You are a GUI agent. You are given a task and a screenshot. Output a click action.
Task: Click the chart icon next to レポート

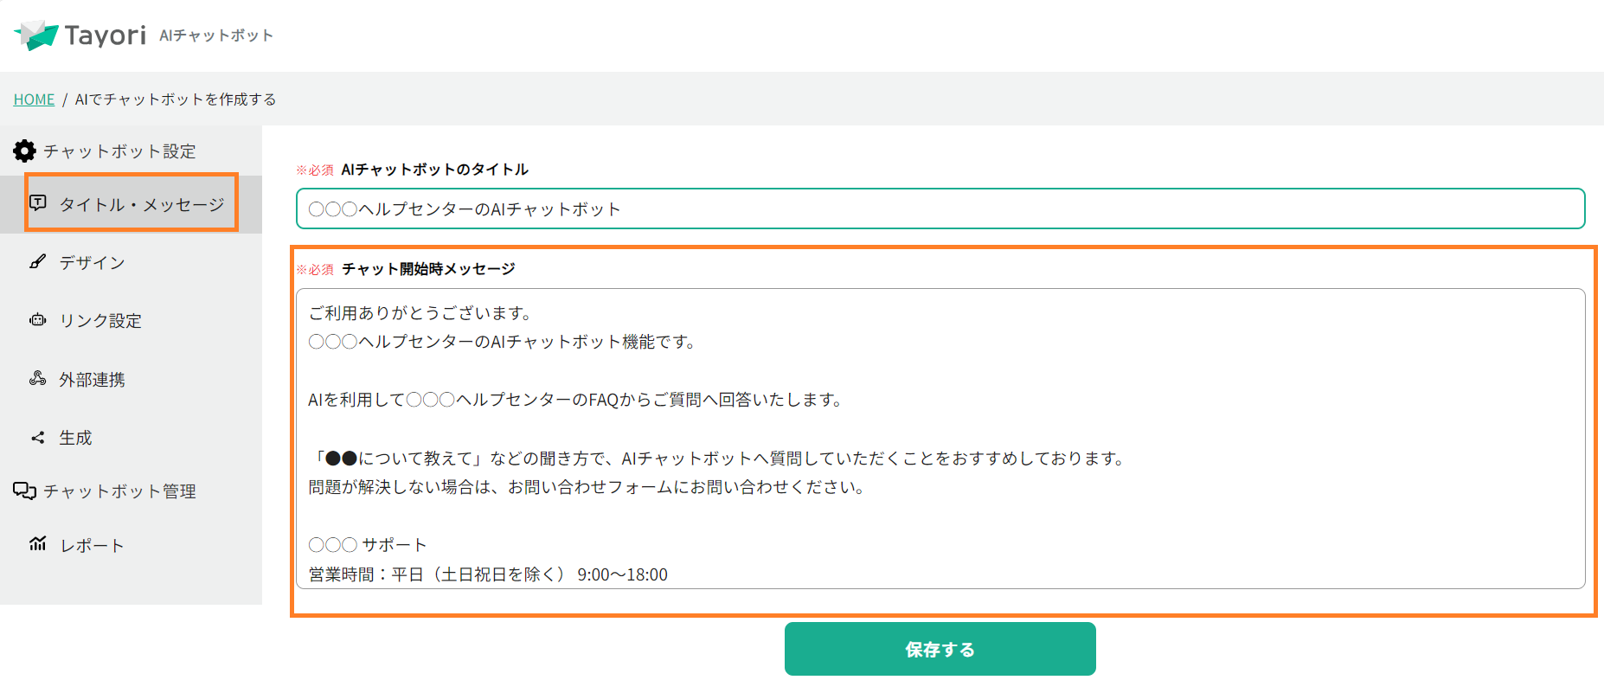[x=38, y=544]
